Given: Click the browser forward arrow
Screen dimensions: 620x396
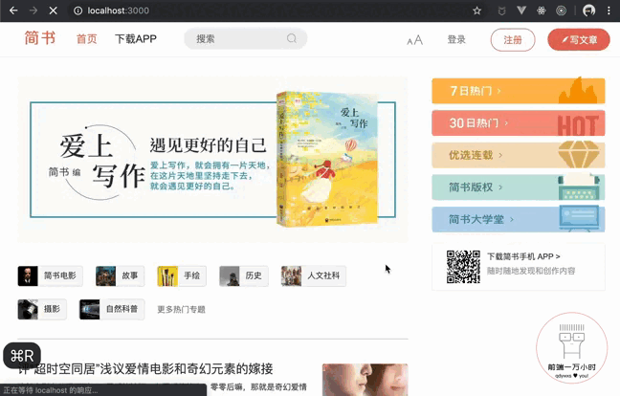Looking at the screenshot, I should coord(33,11).
